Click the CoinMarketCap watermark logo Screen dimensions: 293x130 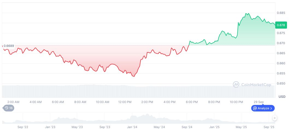(x=252, y=85)
